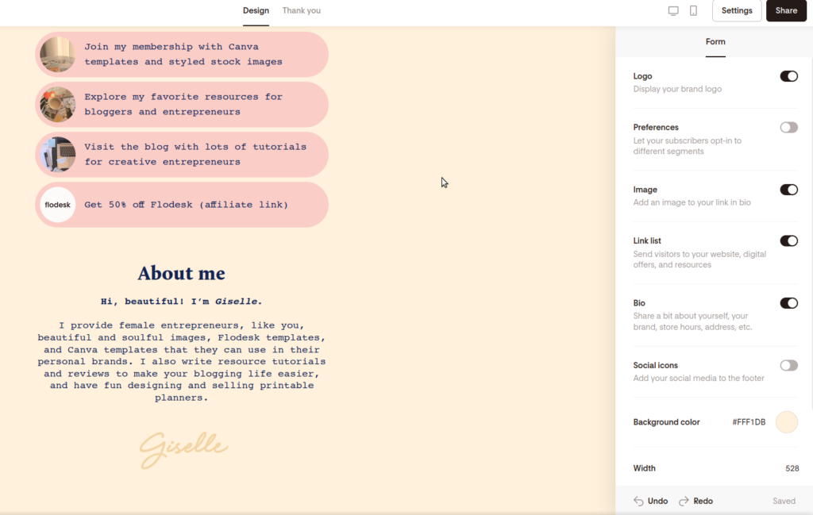Viewport: 813px width, 515px height.
Task: Click the Undo arrow icon
Action: [638, 501]
